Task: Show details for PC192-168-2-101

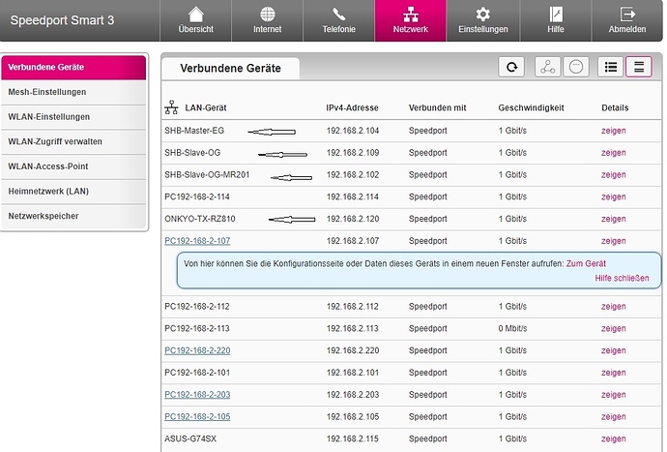Action: click(614, 373)
